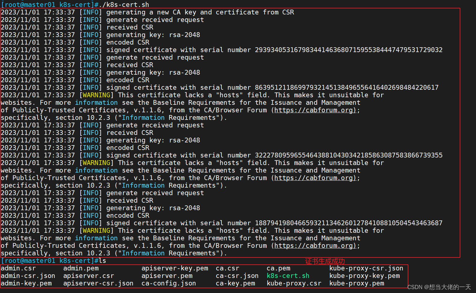Select the apiserver-csr.json file name
This screenshot has height=293, width=476.
click(98, 283)
